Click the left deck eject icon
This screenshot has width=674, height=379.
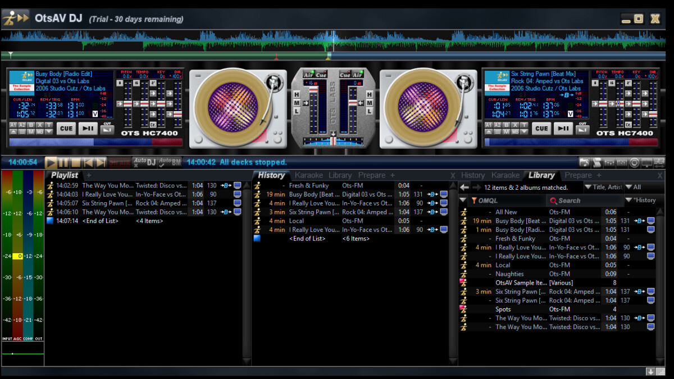[13, 131]
